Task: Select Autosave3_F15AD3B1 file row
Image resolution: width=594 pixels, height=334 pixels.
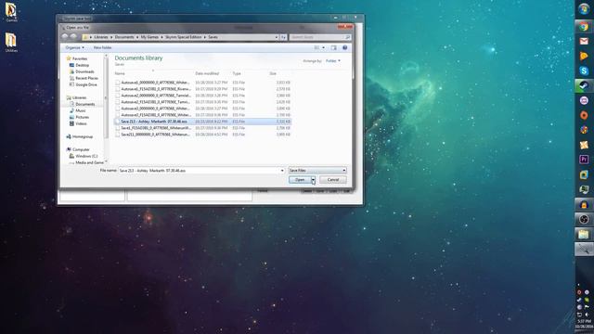Action: [202, 115]
